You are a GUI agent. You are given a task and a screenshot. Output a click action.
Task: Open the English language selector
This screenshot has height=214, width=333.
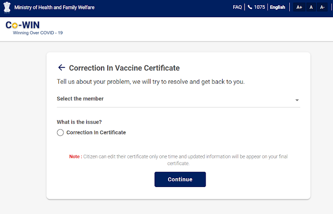click(x=277, y=7)
